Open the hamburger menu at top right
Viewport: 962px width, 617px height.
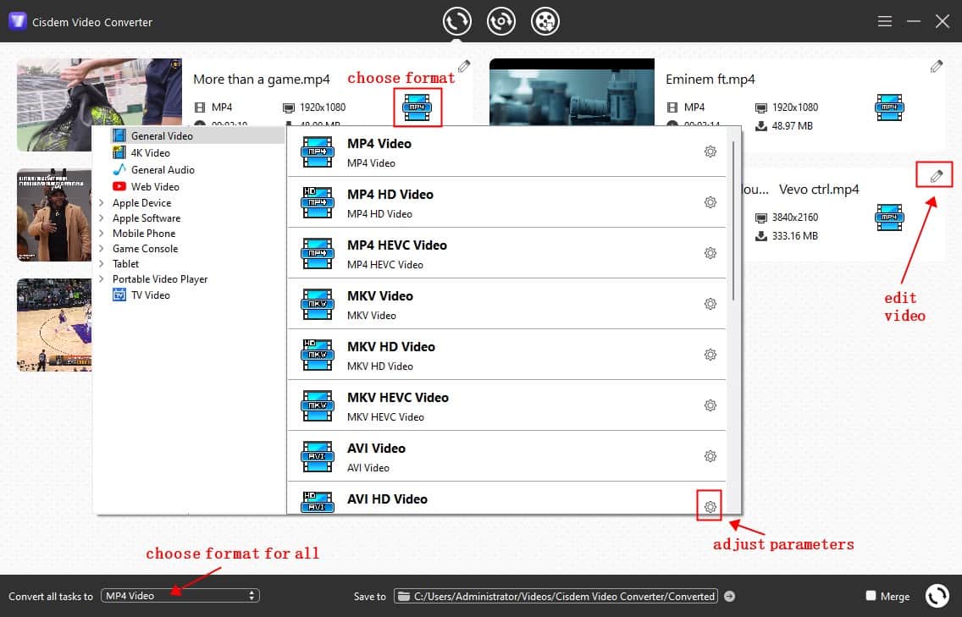click(884, 21)
